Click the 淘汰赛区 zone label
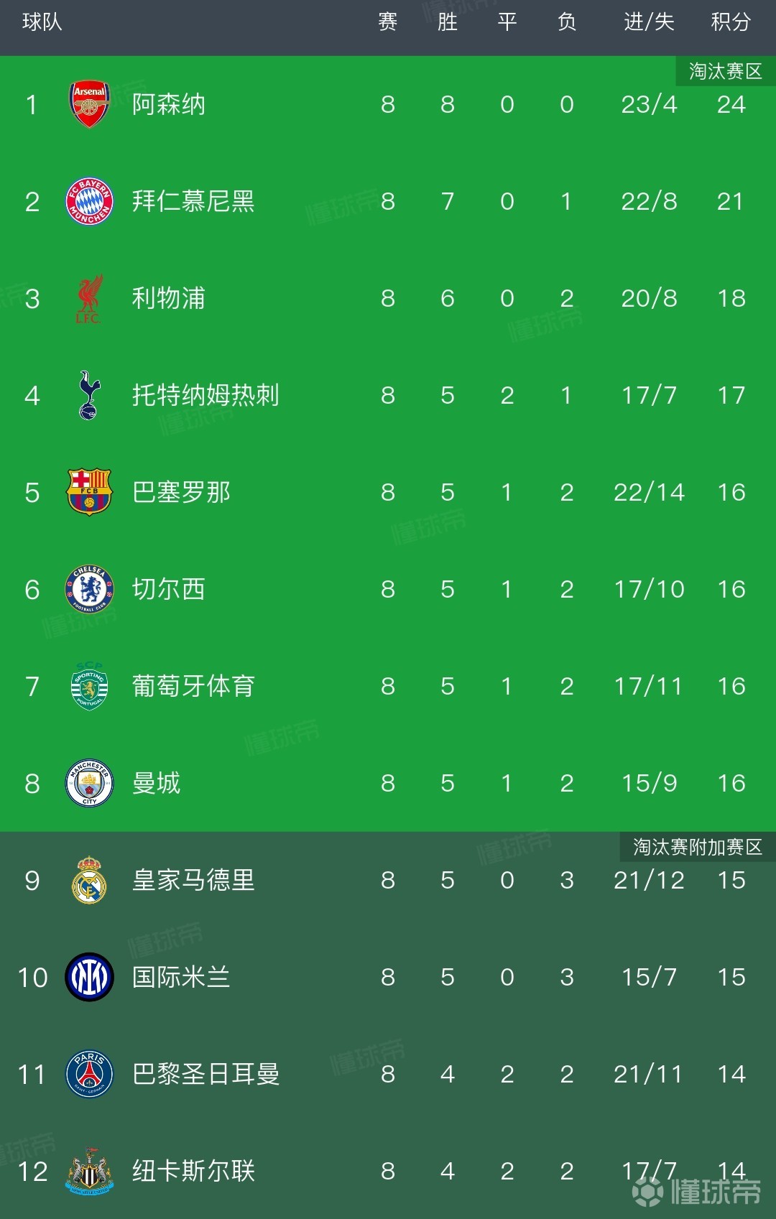The image size is (776, 1219). pyautogui.click(x=725, y=71)
